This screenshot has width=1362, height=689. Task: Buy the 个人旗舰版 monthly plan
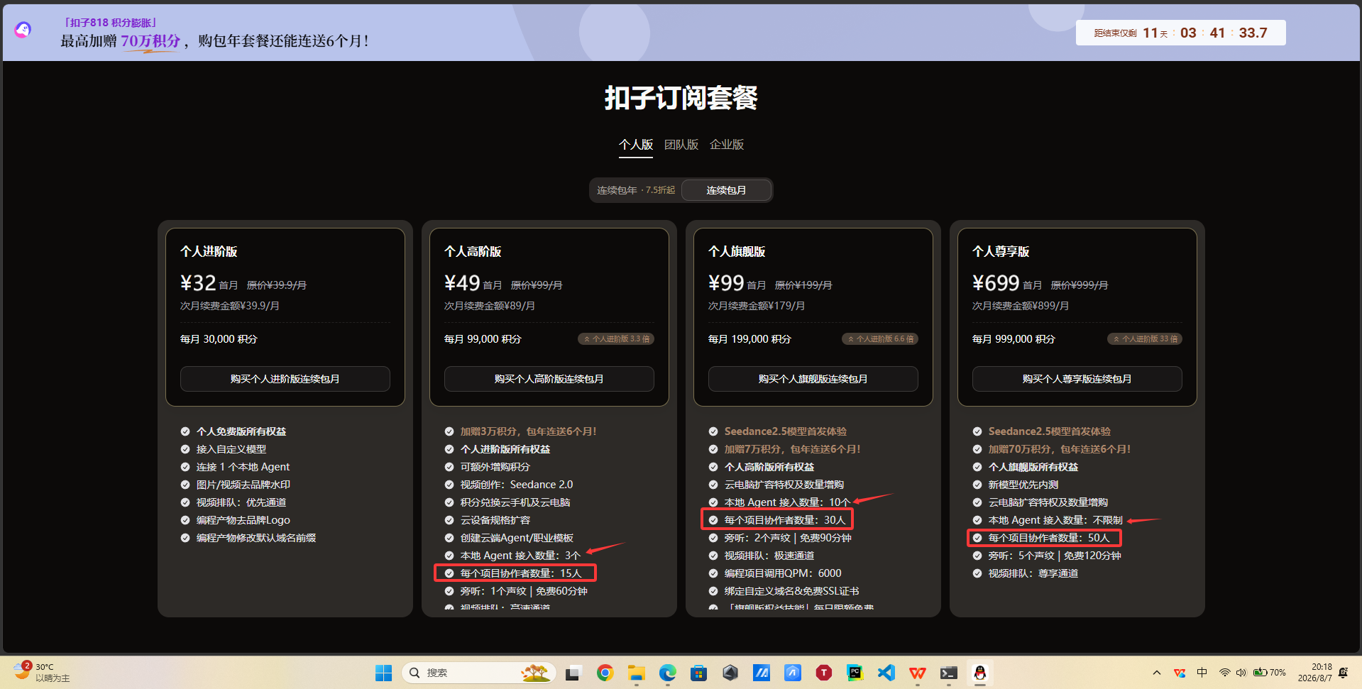[x=813, y=379]
